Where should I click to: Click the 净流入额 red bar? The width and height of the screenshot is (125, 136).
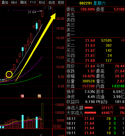coord(88,108)
